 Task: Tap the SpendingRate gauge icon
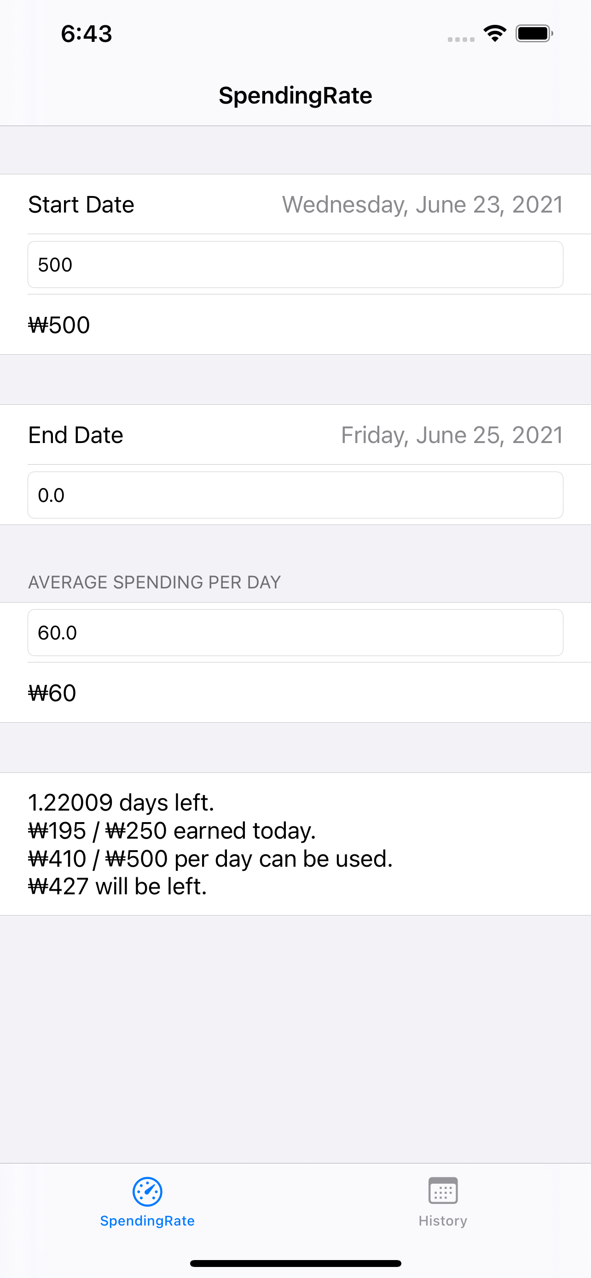click(x=147, y=1191)
